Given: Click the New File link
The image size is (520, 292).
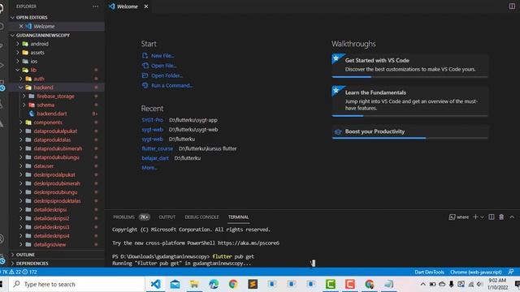Looking at the screenshot, I should point(162,56).
